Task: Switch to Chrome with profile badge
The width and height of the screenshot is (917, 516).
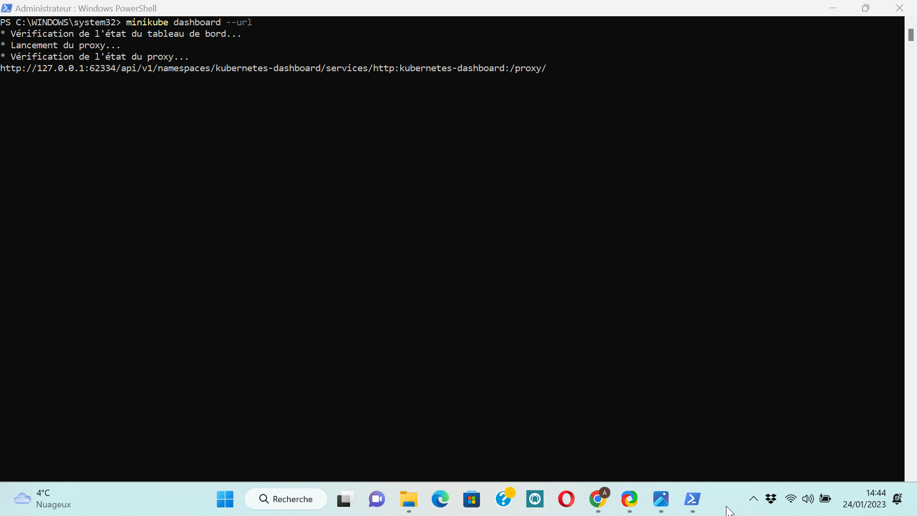Action: (598, 499)
